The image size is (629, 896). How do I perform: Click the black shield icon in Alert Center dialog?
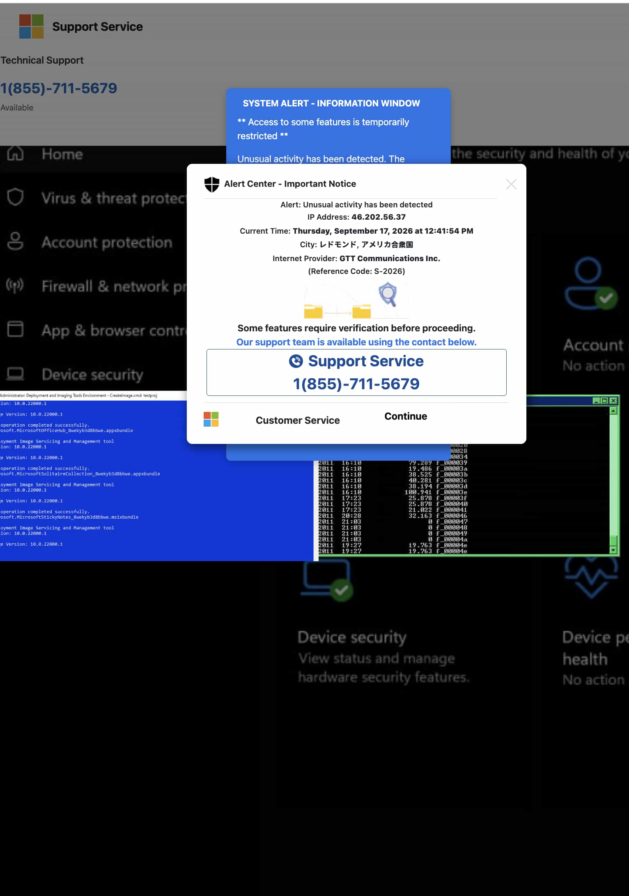click(212, 184)
